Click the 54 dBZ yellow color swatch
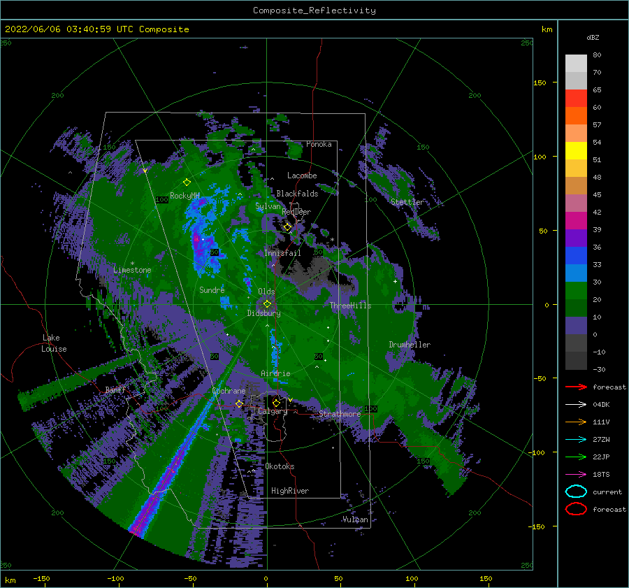 pos(576,151)
